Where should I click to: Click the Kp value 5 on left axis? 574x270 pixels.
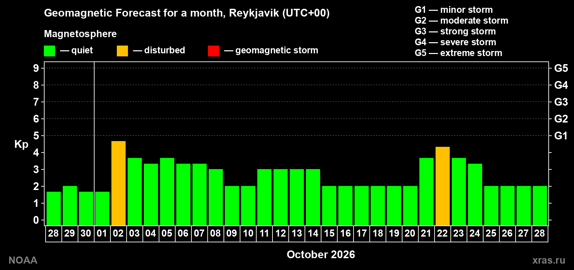coord(36,136)
